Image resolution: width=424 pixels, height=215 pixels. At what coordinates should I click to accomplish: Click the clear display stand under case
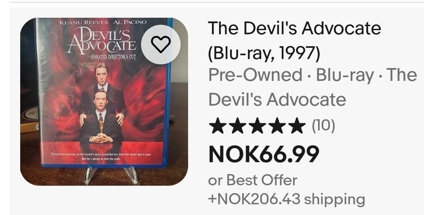[x=111, y=174]
